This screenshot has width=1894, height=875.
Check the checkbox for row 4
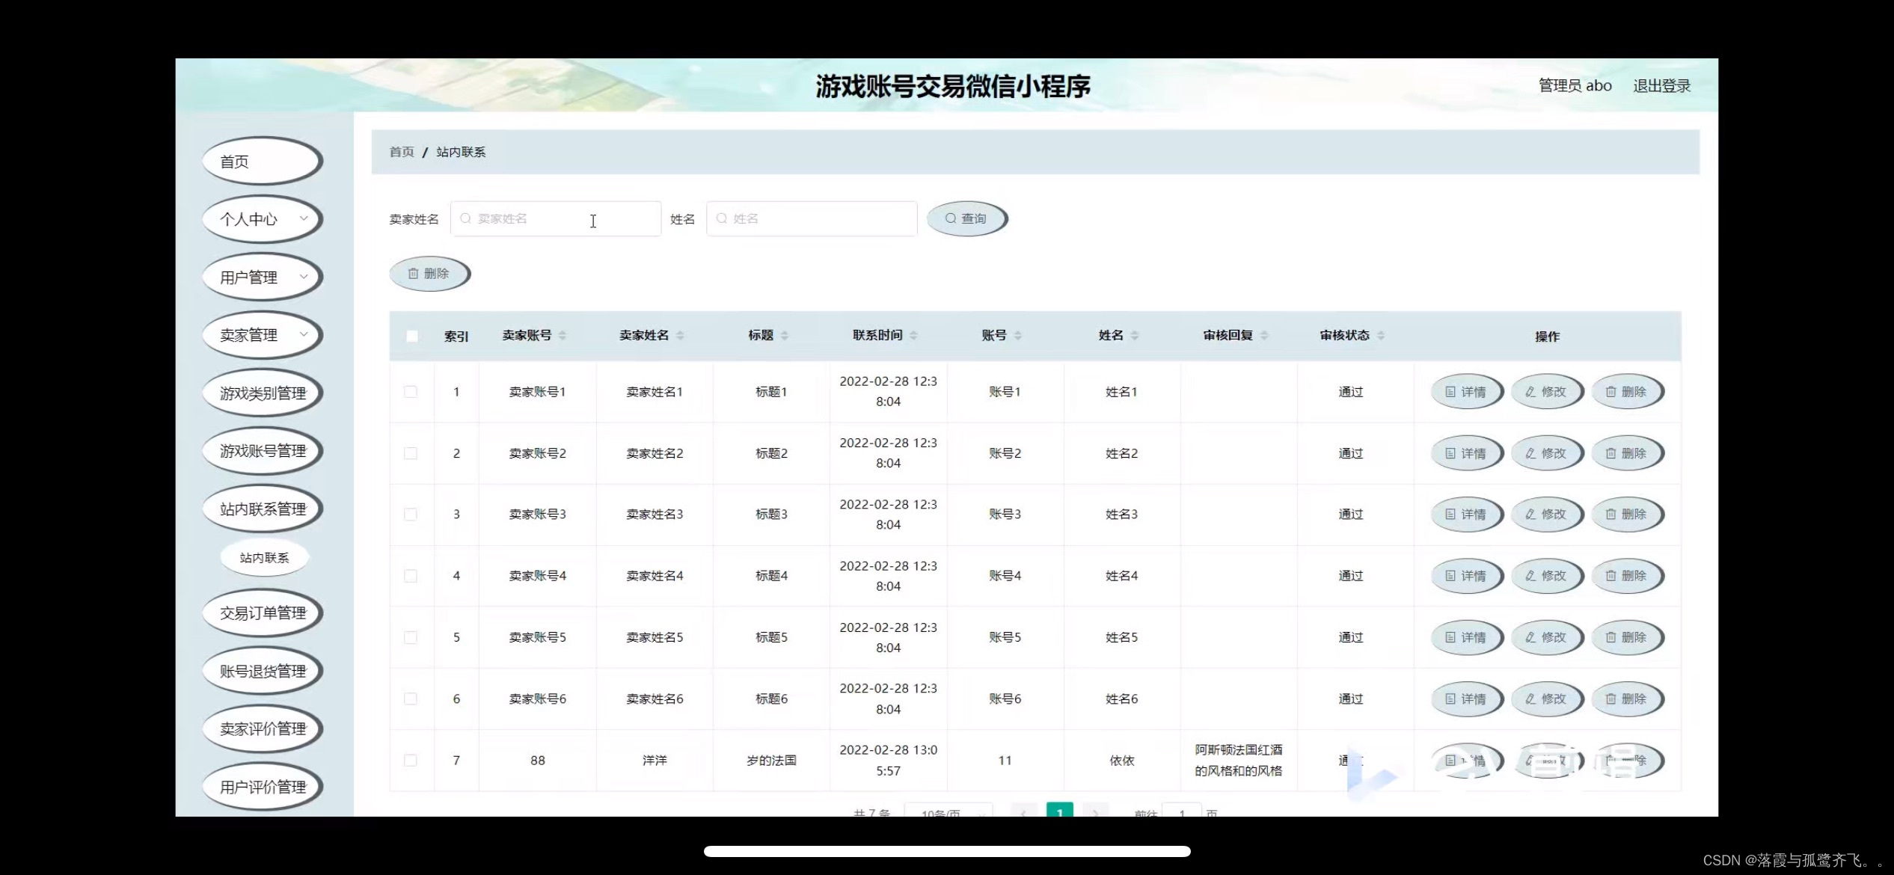coord(411,576)
